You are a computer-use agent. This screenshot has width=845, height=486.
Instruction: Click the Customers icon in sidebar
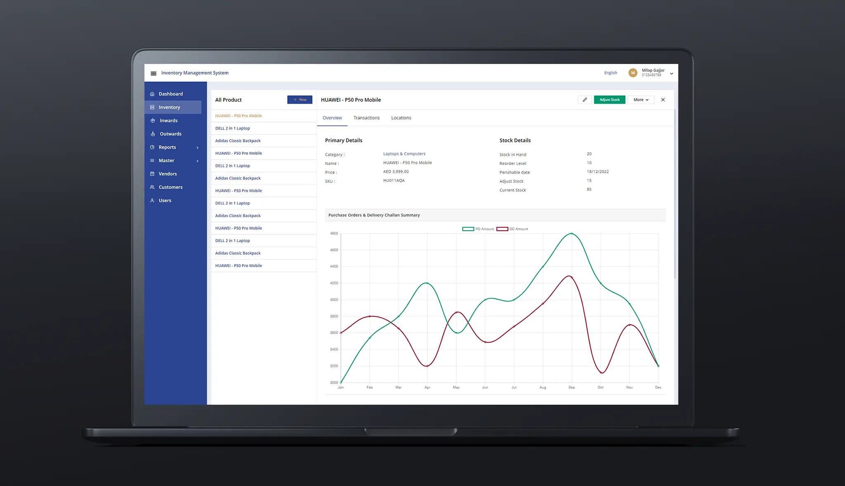click(153, 186)
